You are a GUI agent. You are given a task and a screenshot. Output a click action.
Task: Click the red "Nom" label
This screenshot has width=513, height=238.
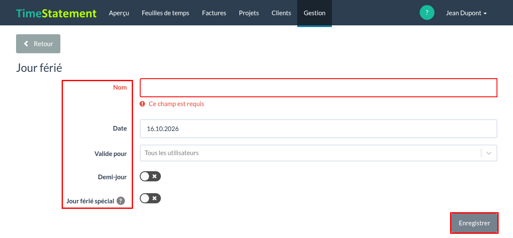[x=120, y=88]
